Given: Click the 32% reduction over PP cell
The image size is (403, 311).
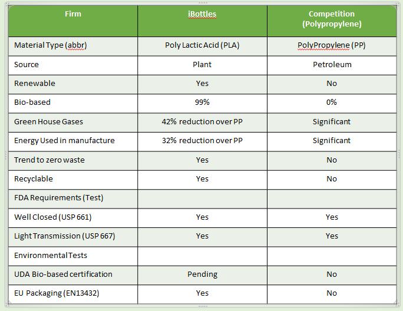Looking at the screenshot, I should [x=202, y=141].
